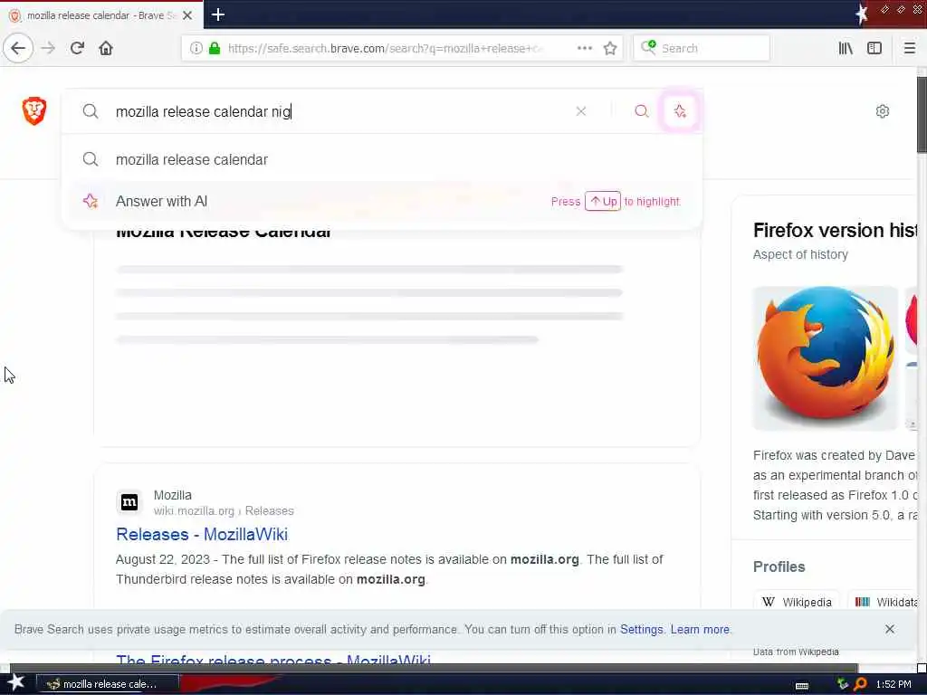Click the taskbar search magnifier tray icon
The image size is (927, 695).
point(861,684)
